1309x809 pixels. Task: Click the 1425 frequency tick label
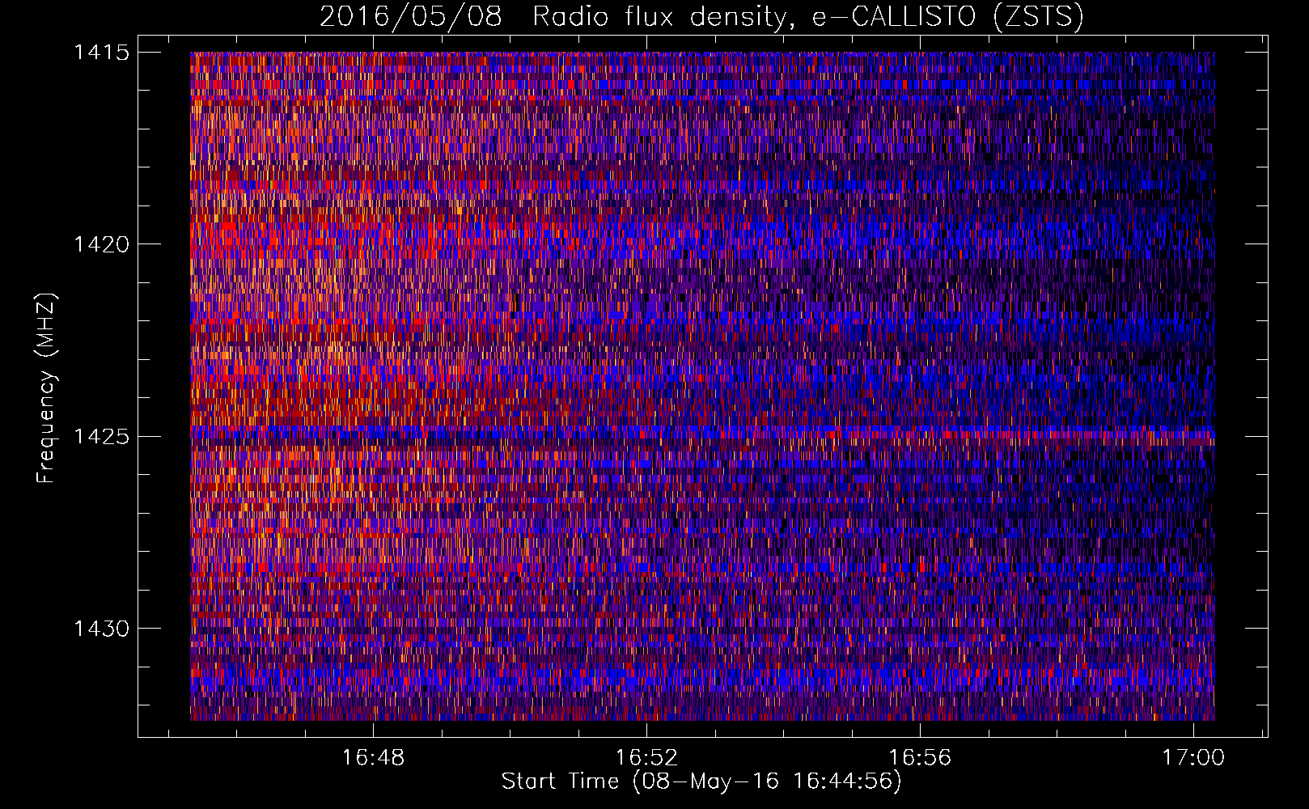[101, 437]
